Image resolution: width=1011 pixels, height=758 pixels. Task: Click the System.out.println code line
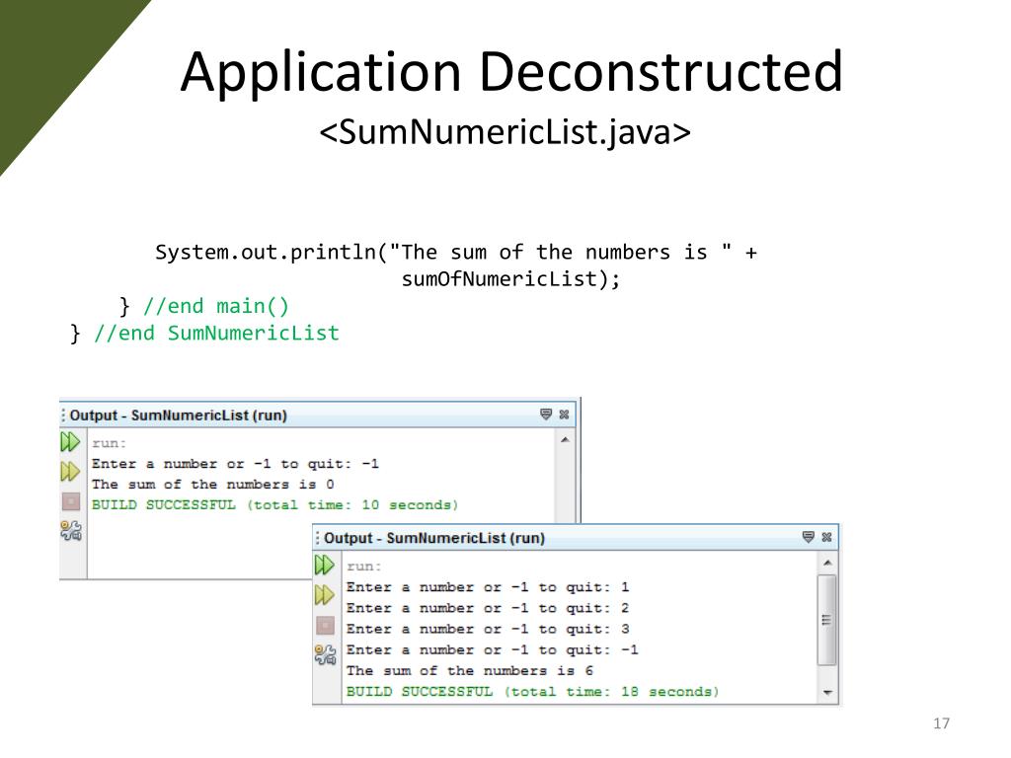tap(456, 252)
